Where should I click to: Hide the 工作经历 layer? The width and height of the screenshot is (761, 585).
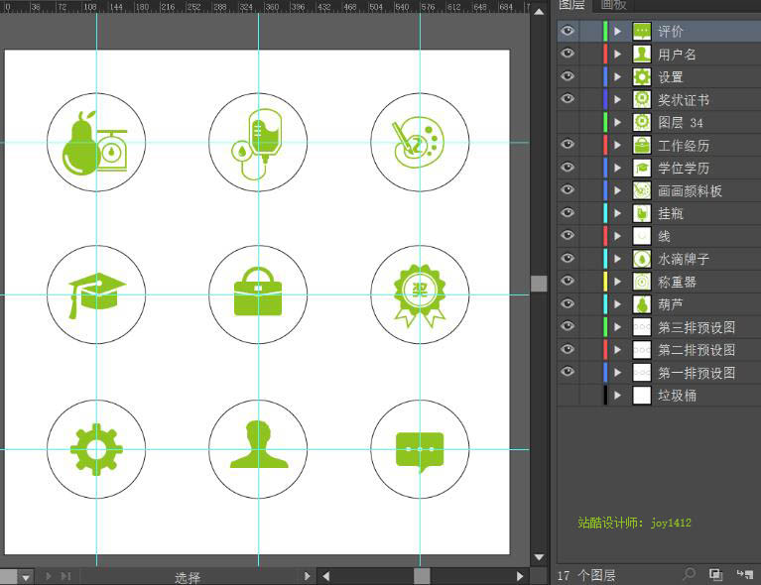tap(568, 145)
